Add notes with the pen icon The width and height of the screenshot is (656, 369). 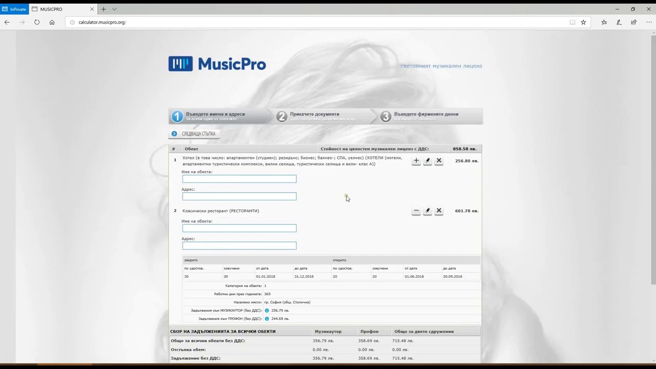(619, 22)
